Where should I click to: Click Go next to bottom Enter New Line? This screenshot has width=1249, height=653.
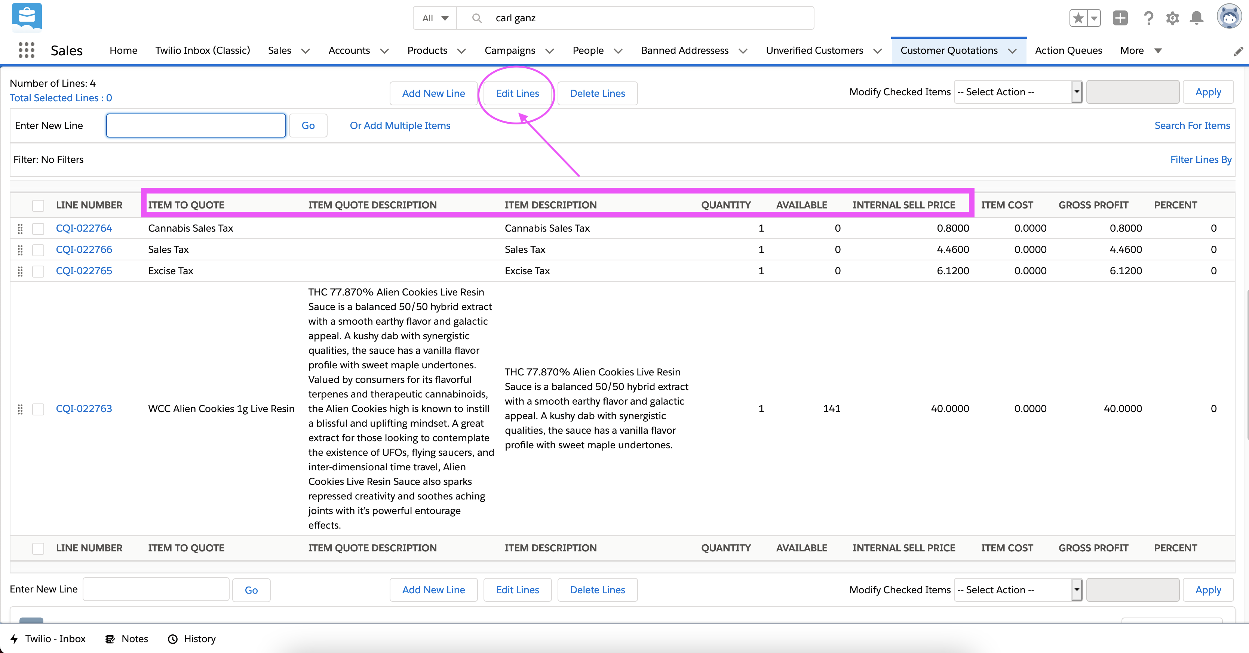pos(251,590)
